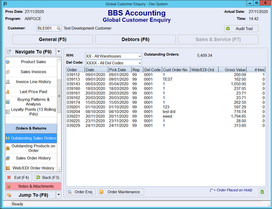The image size is (272, 209).
Task: Click the Jump To icon
Action: click(9, 195)
